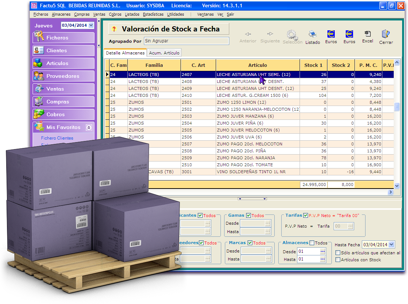This screenshot has height=304, width=408.
Task: Open the Fichero Clientes favorite link
Action: pyautogui.click(x=57, y=138)
